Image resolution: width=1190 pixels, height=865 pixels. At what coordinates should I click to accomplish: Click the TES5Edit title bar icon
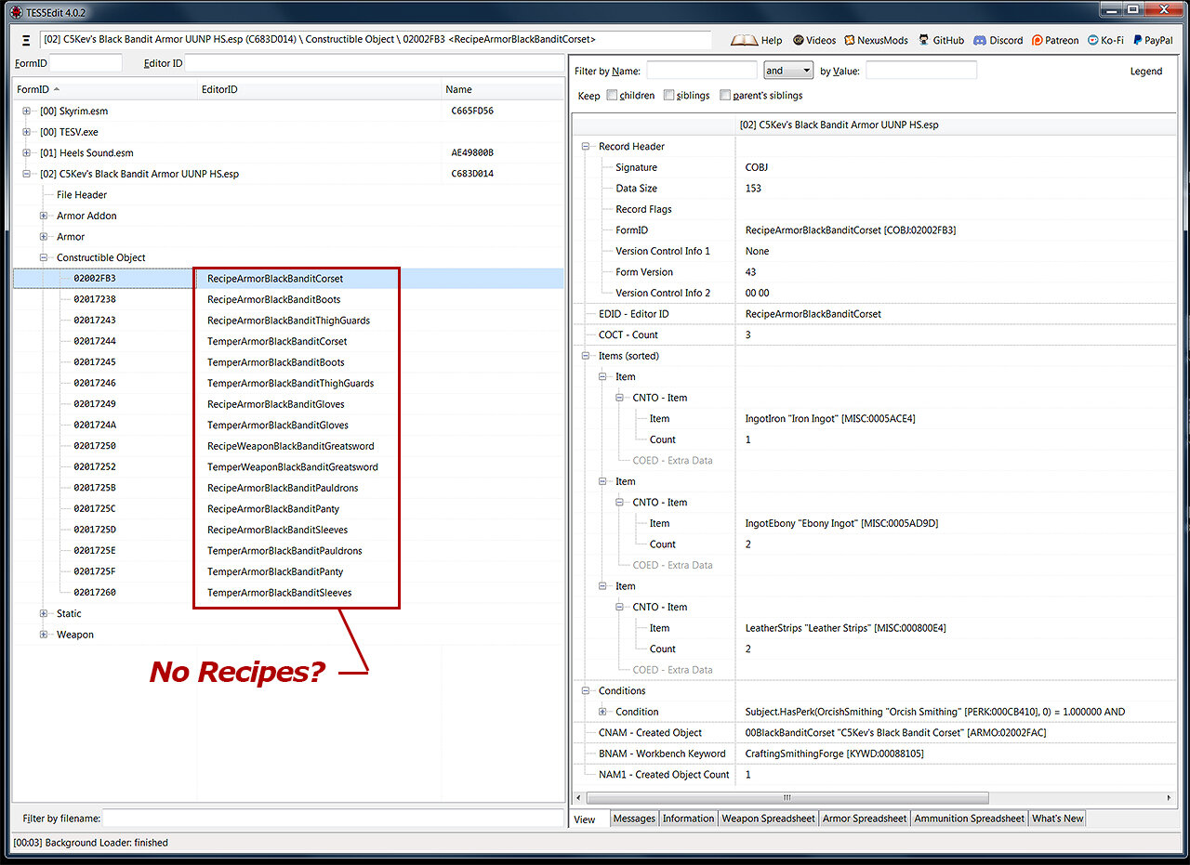(x=16, y=11)
